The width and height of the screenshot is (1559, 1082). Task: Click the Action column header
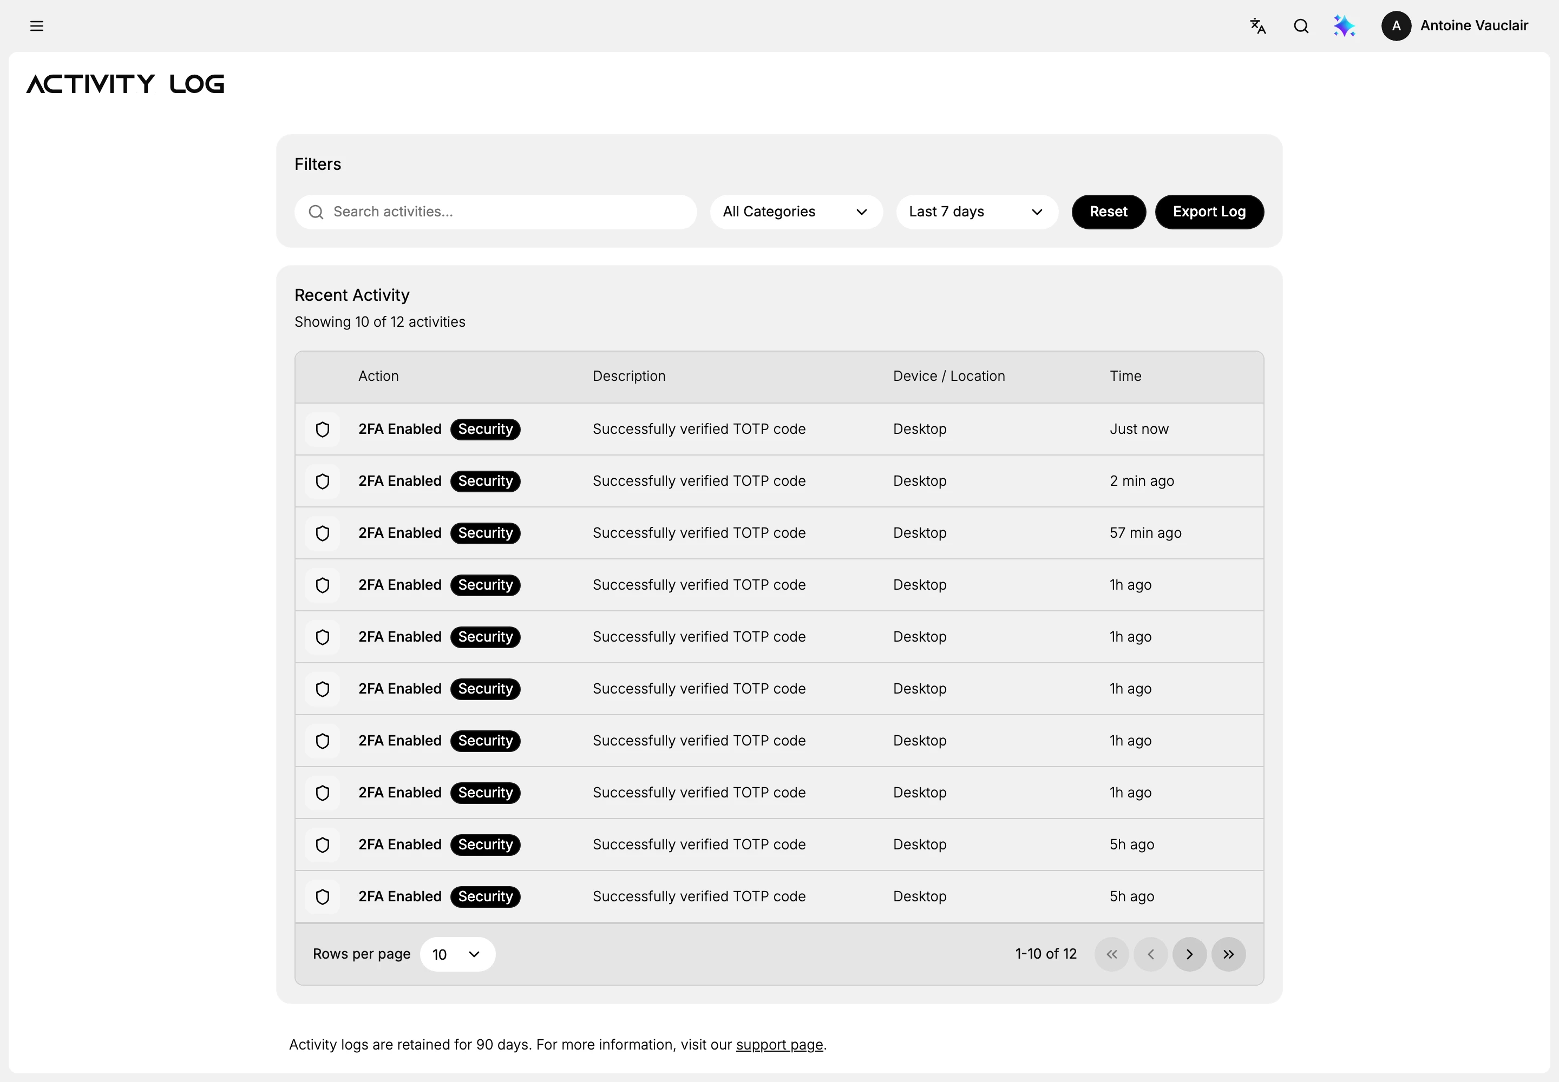point(378,376)
